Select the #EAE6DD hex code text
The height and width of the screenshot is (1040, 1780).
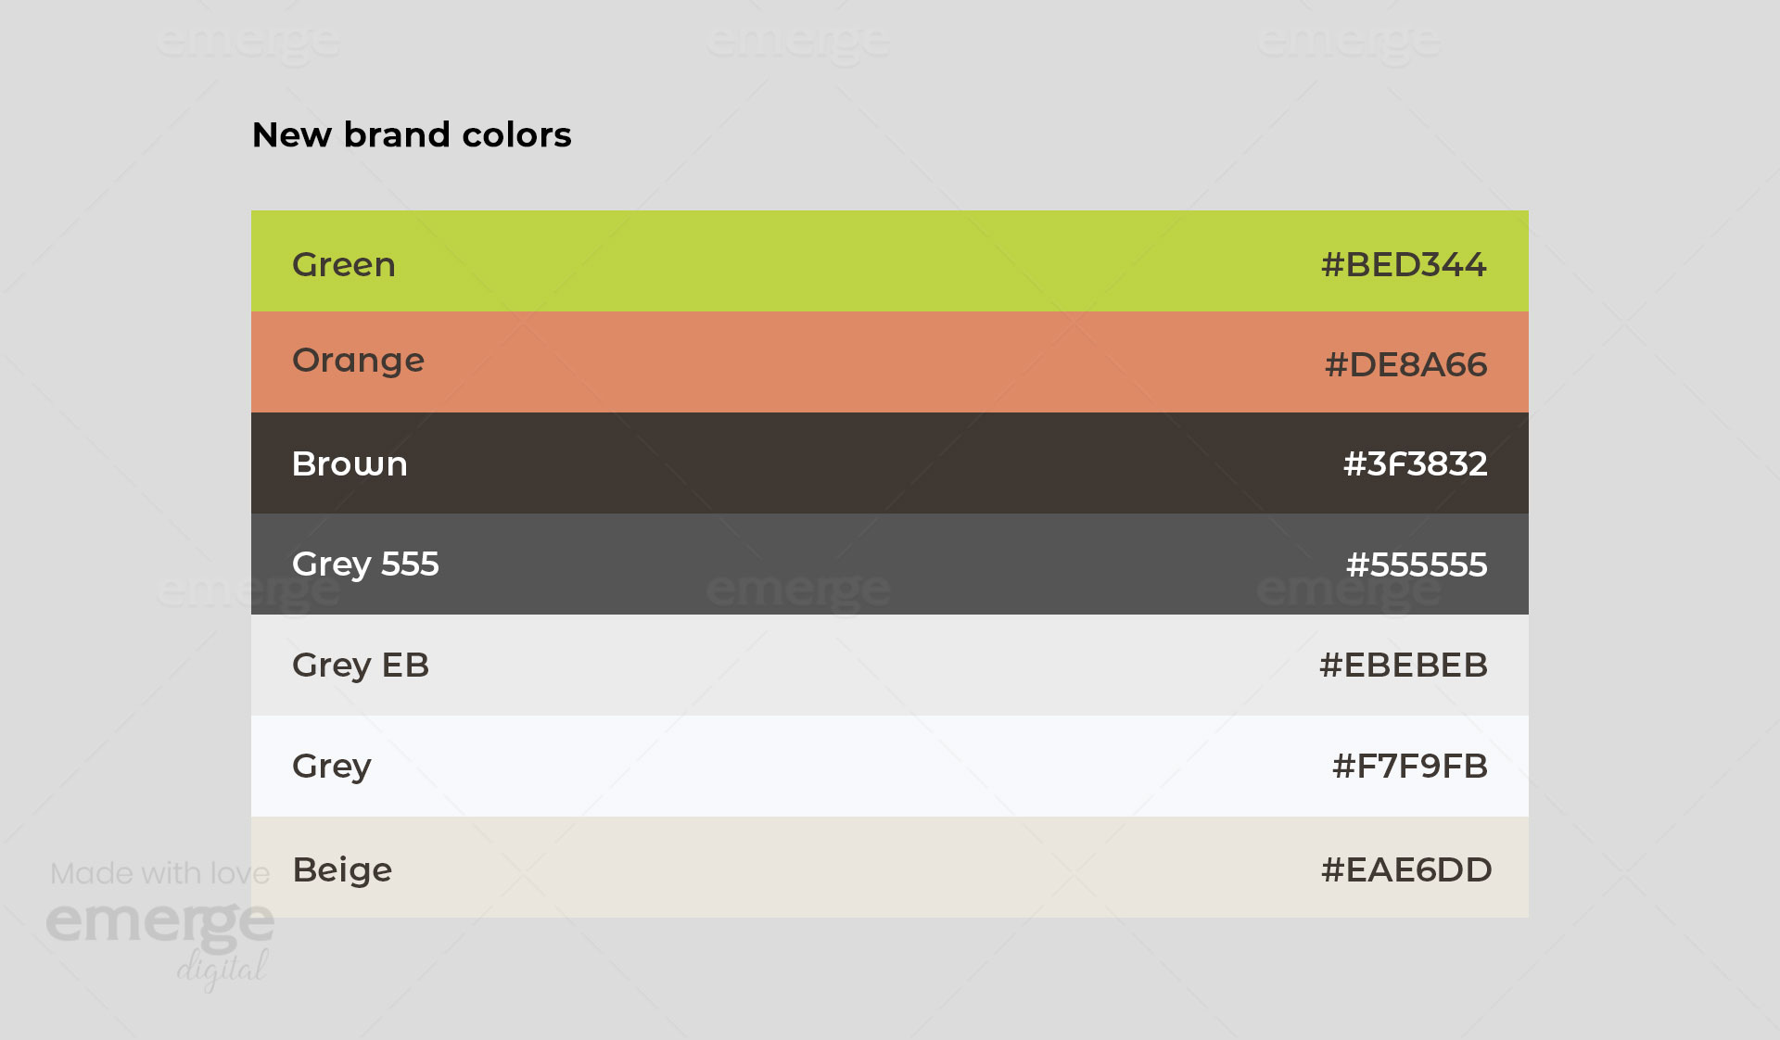pos(1406,869)
